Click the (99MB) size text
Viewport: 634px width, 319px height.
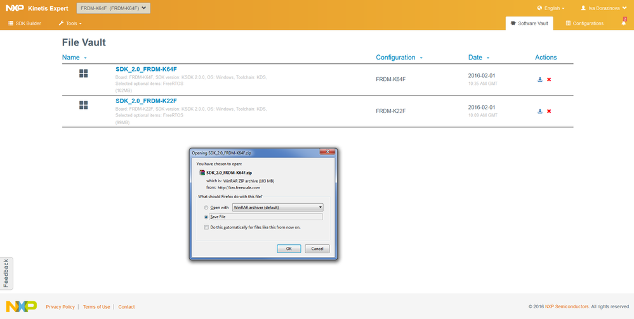coord(122,123)
